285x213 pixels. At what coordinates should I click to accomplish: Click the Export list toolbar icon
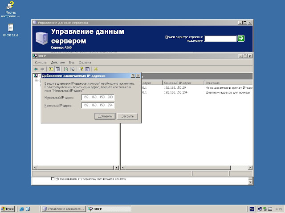(73, 69)
